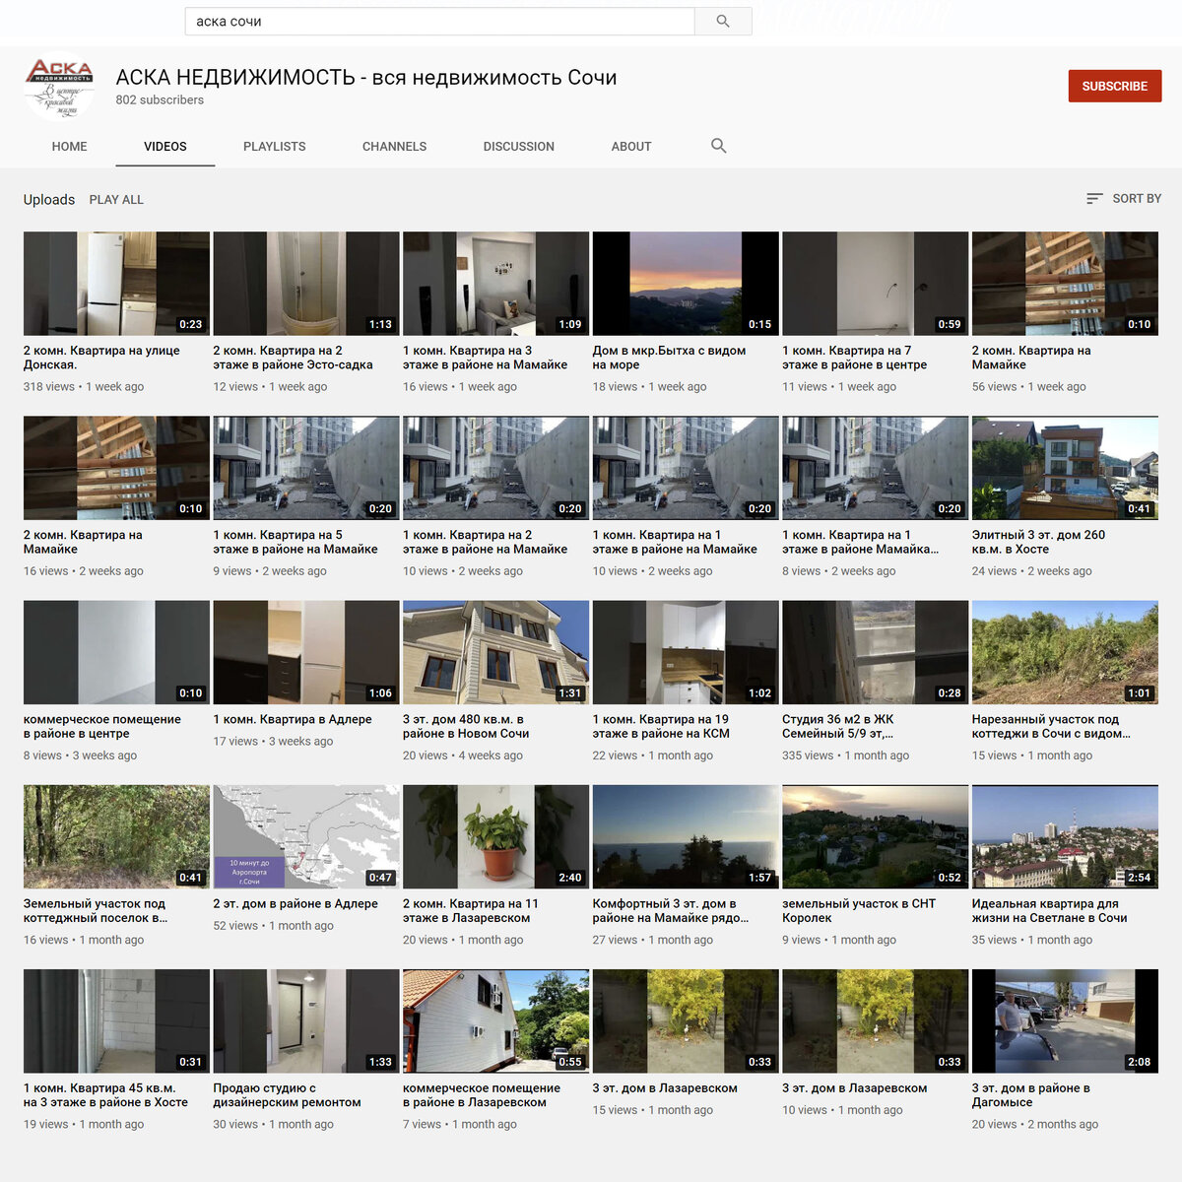
Task: Select the Videos tab
Action: pos(165,147)
